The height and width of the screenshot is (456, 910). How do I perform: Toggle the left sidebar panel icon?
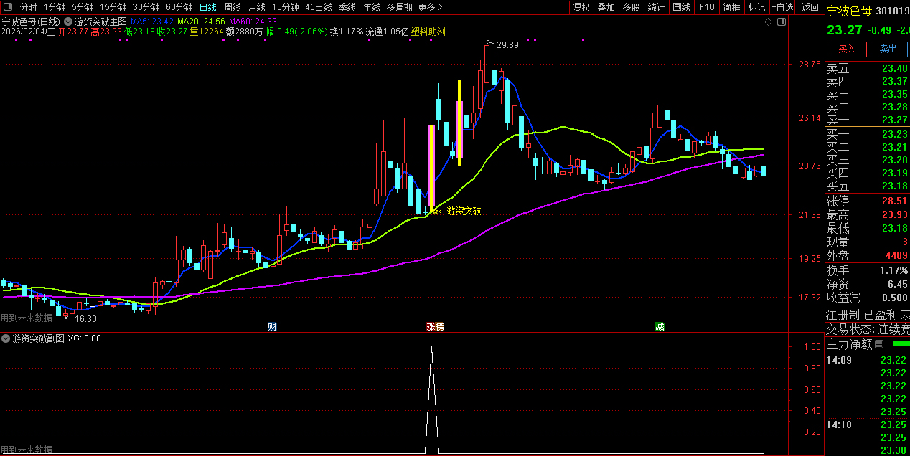tap(9, 7)
